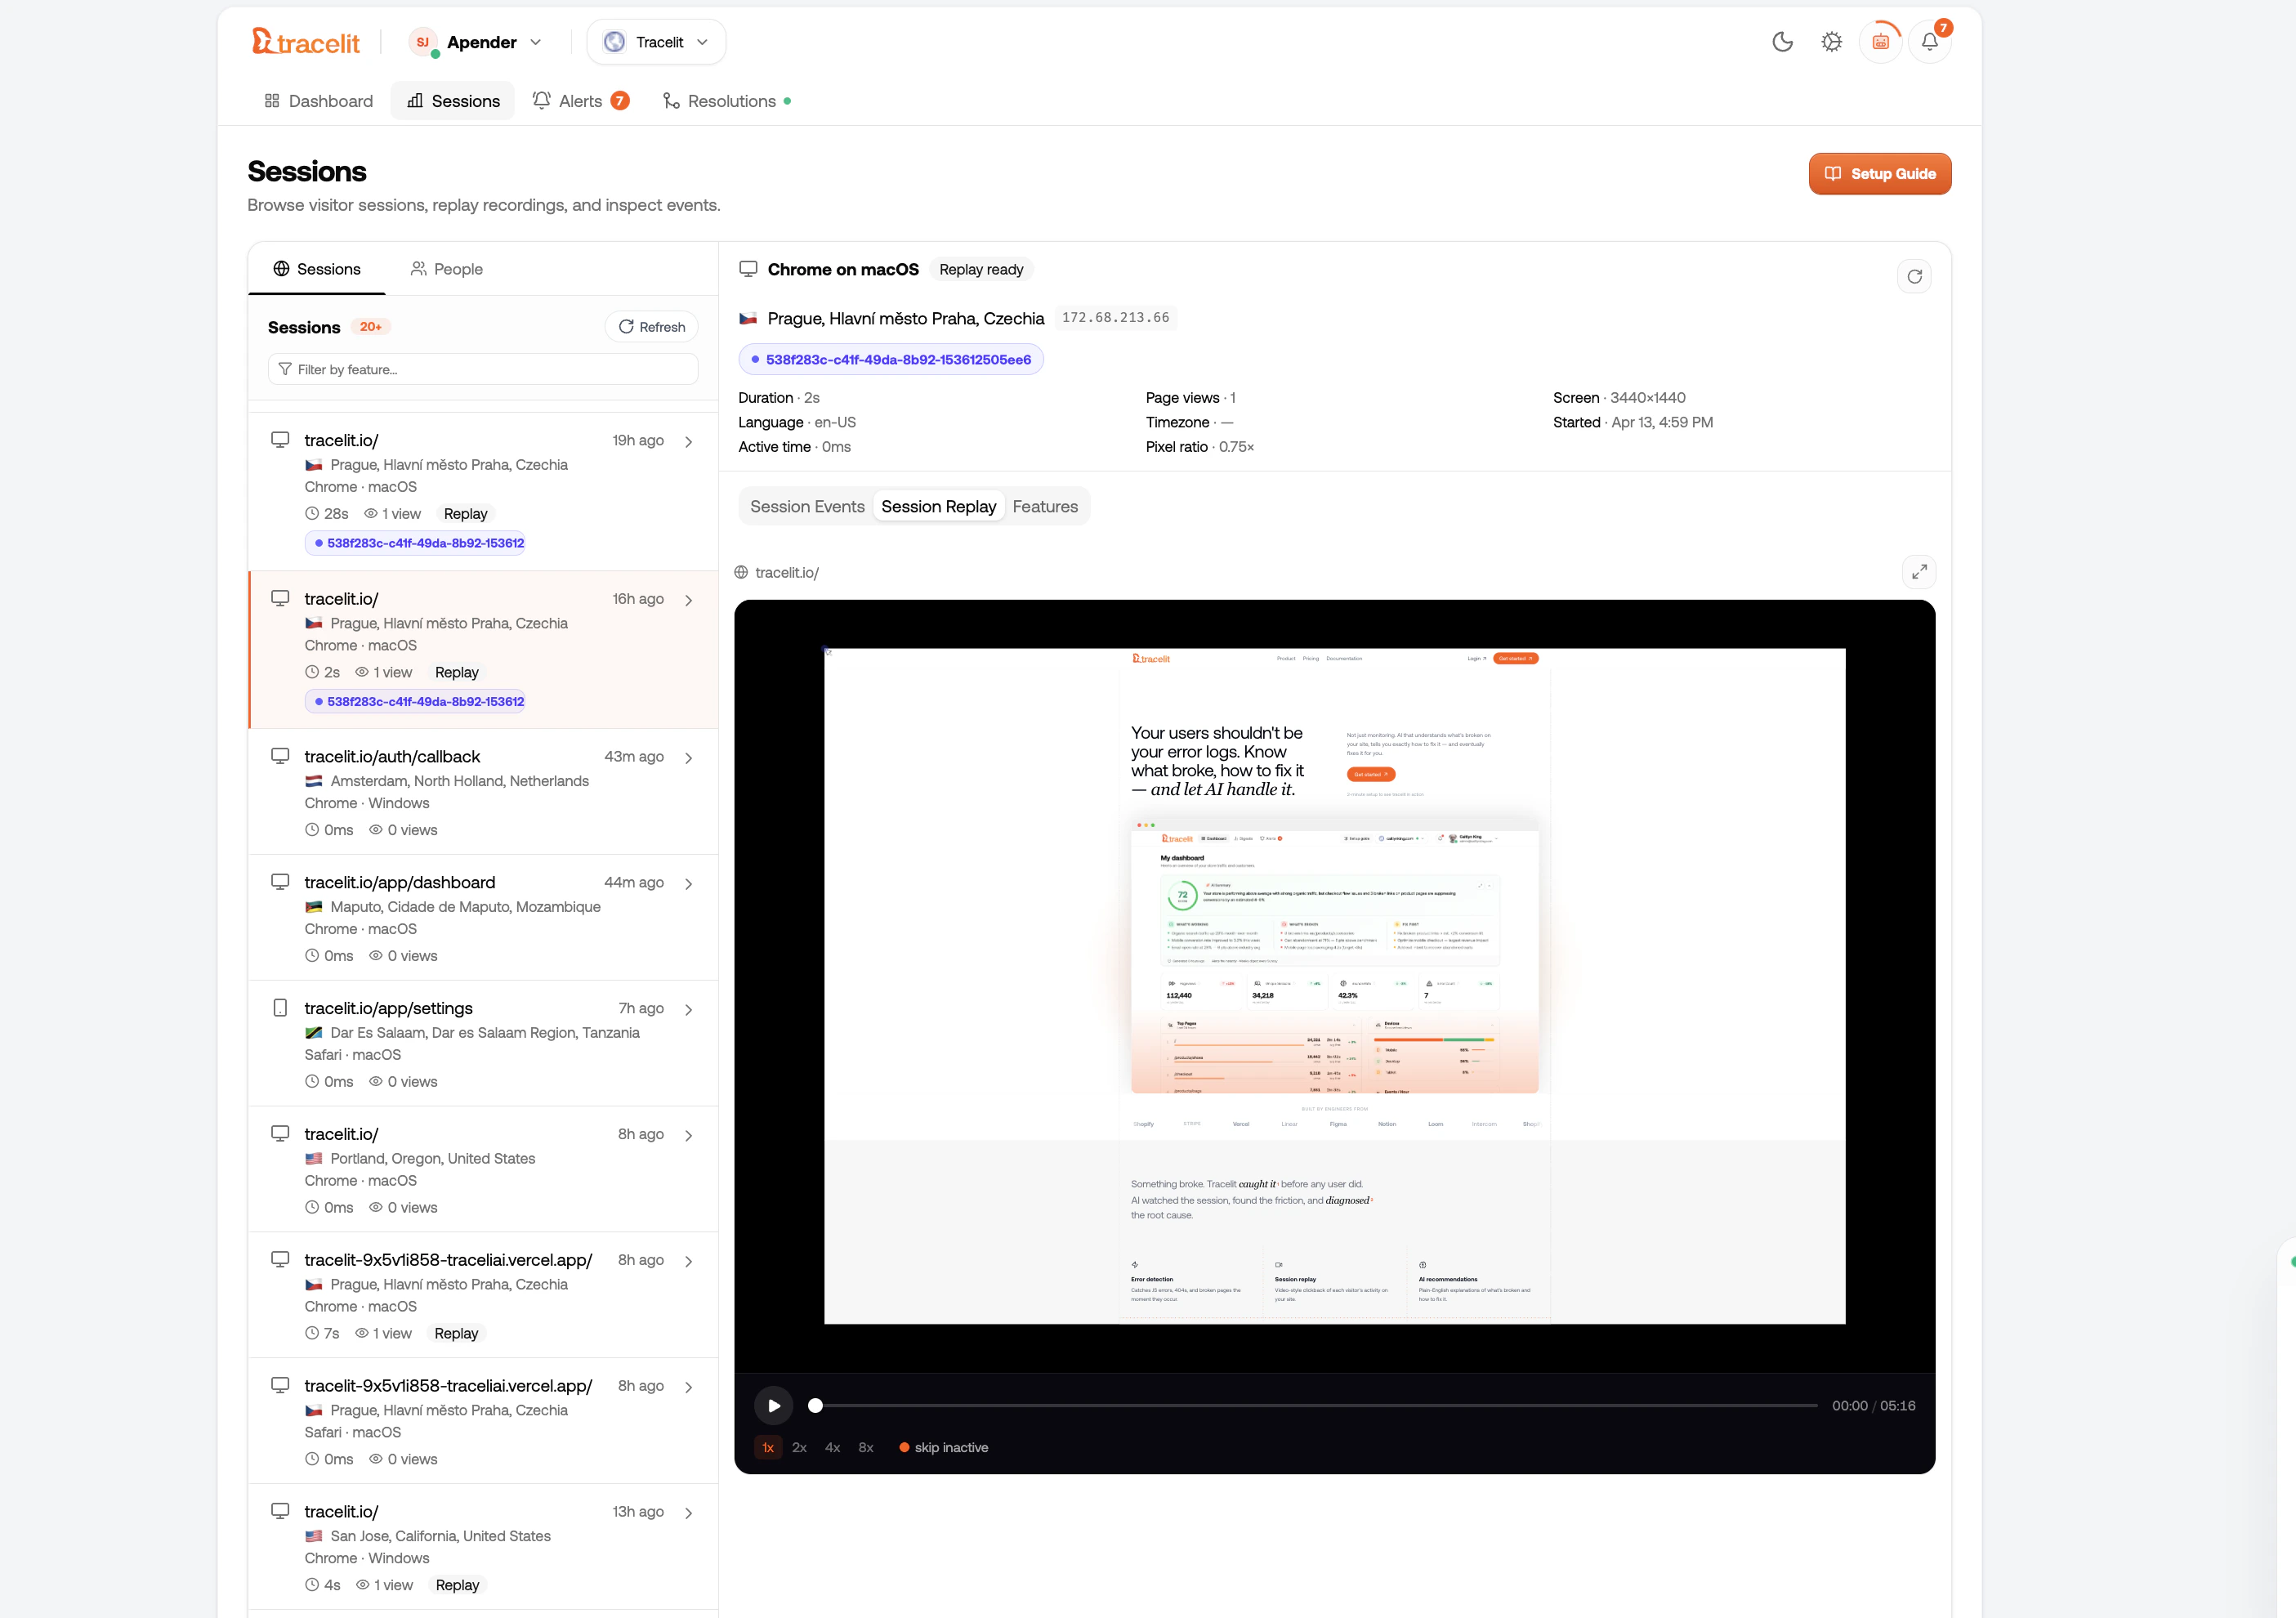Select the Session Replay tab

(938, 507)
